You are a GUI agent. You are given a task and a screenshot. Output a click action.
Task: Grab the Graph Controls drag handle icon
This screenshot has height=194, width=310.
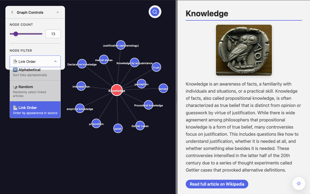point(12,12)
